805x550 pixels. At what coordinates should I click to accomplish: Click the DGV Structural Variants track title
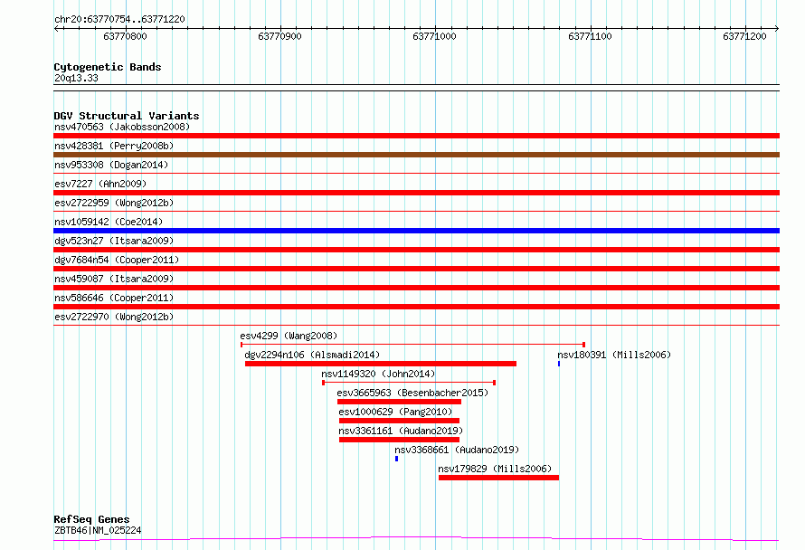127,116
